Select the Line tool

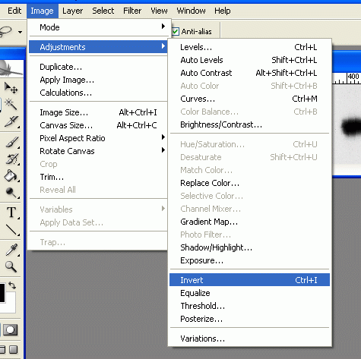tap(11, 230)
